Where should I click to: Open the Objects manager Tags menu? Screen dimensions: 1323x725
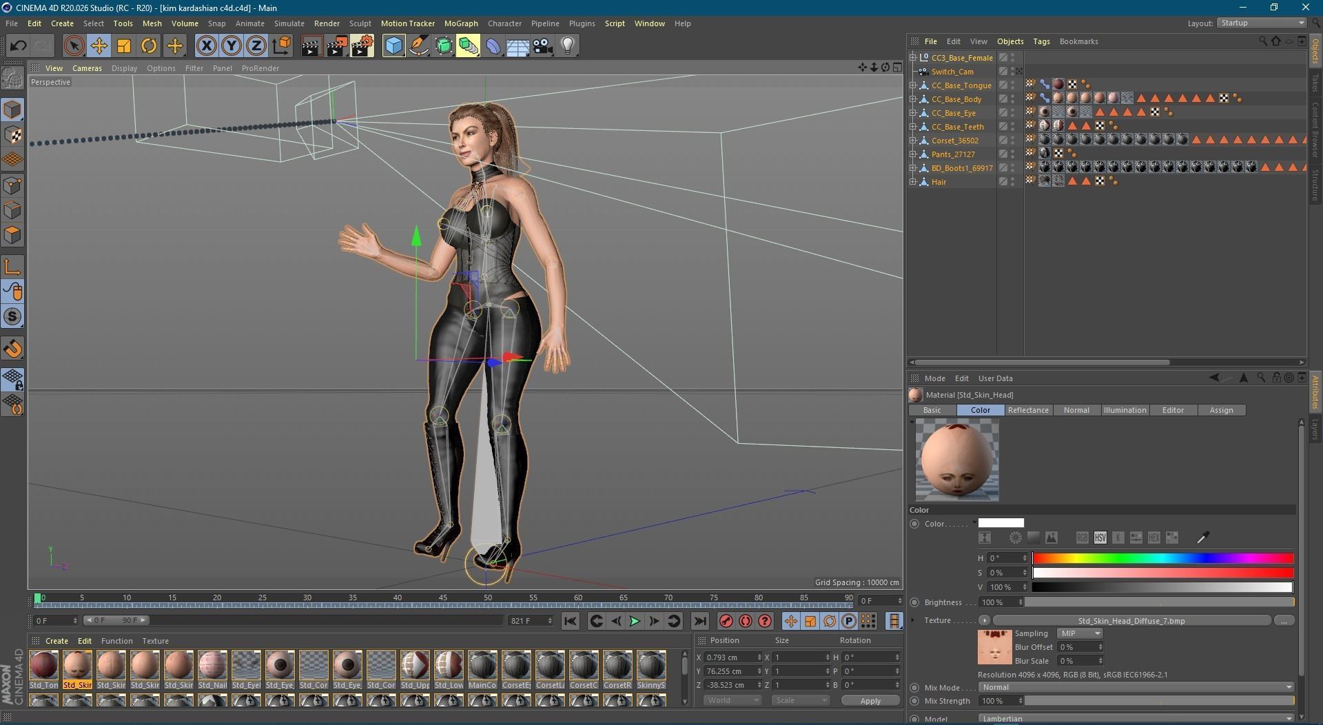[x=1041, y=41]
